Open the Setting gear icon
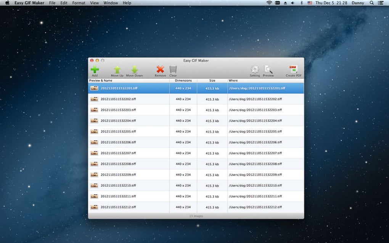This screenshot has height=243, width=389. pos(255,69)
